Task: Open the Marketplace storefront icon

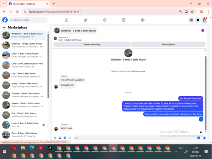Action: (x=124, y=20)
